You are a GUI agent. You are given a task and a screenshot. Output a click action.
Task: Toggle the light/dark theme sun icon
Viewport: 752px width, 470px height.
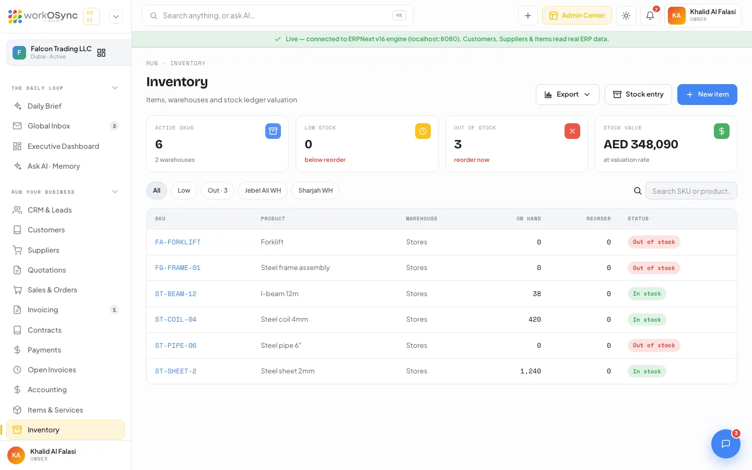tap(626, 16)
